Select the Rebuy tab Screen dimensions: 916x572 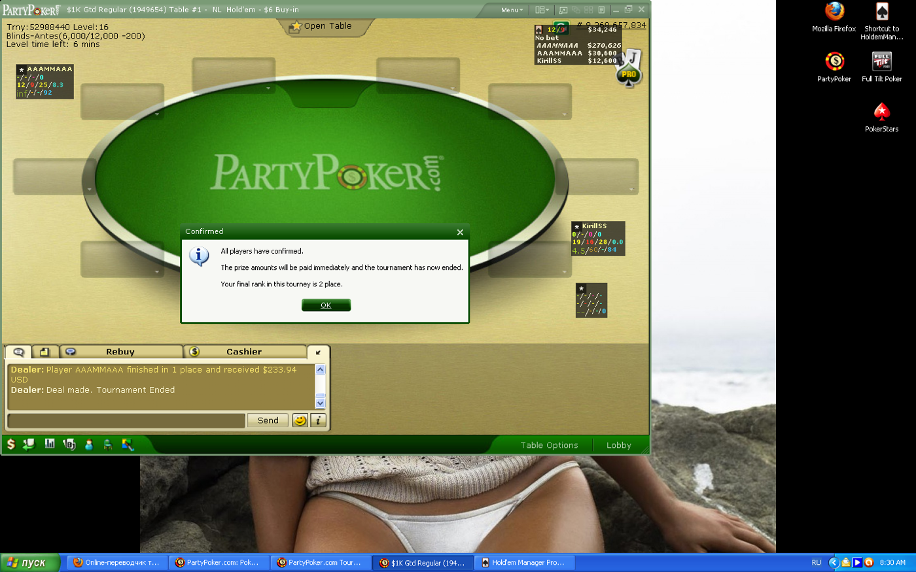click(x=120, y=352)
